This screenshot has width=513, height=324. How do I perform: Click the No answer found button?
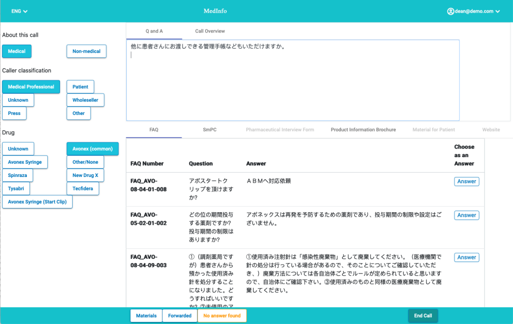pos(222,316)
